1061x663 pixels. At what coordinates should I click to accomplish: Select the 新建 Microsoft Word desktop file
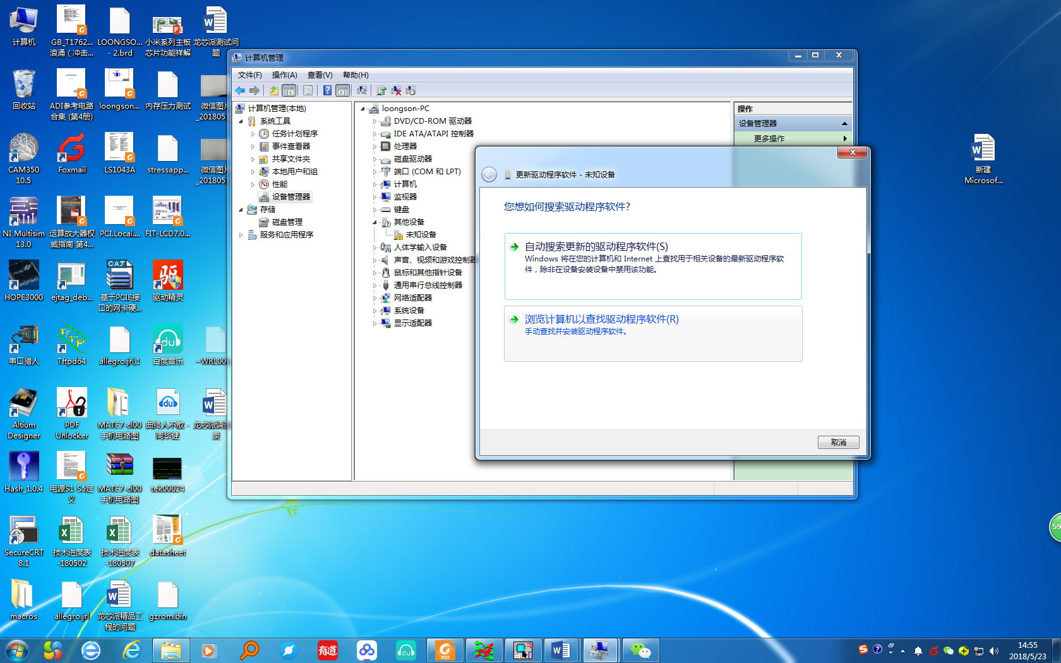[983, 158]
